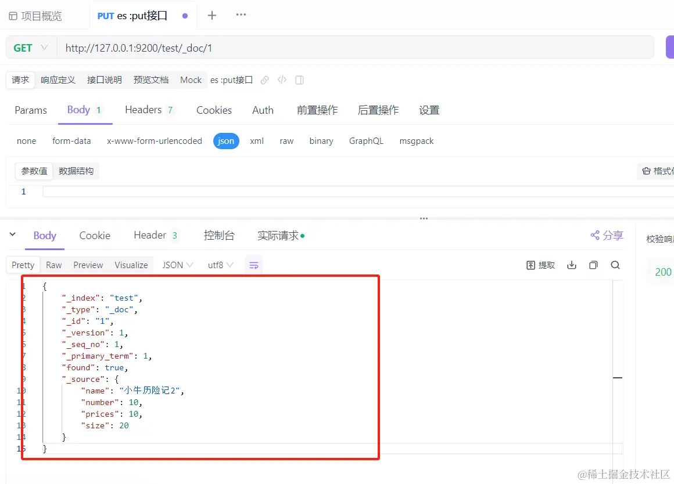Select the PUT es :put接口 tab

pos(142,16)
